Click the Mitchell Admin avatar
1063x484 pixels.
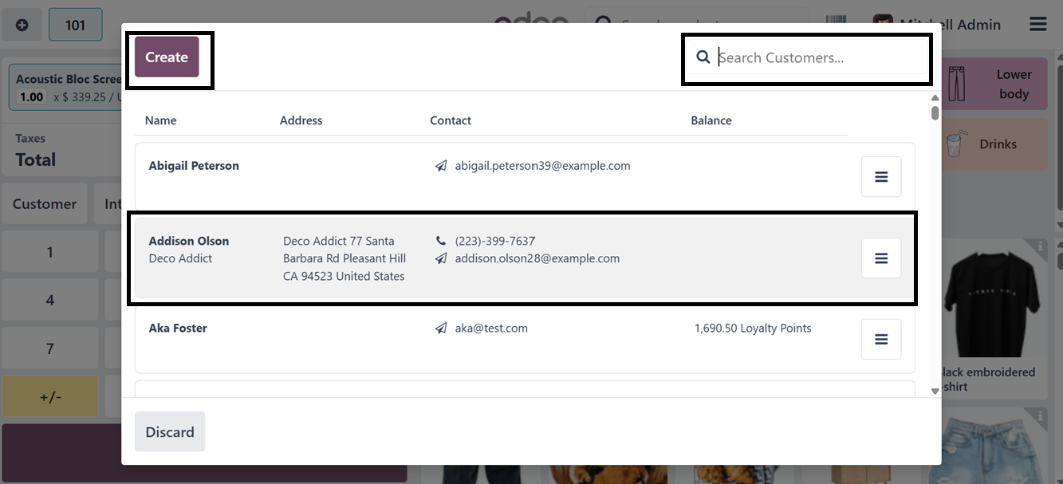(x=882, y=24)
